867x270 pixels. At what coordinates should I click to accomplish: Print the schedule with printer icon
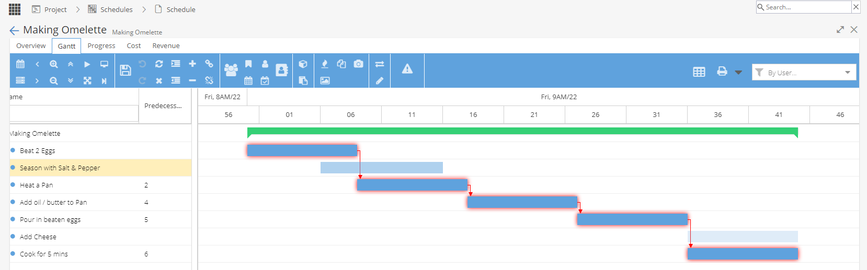coord(722,72)
